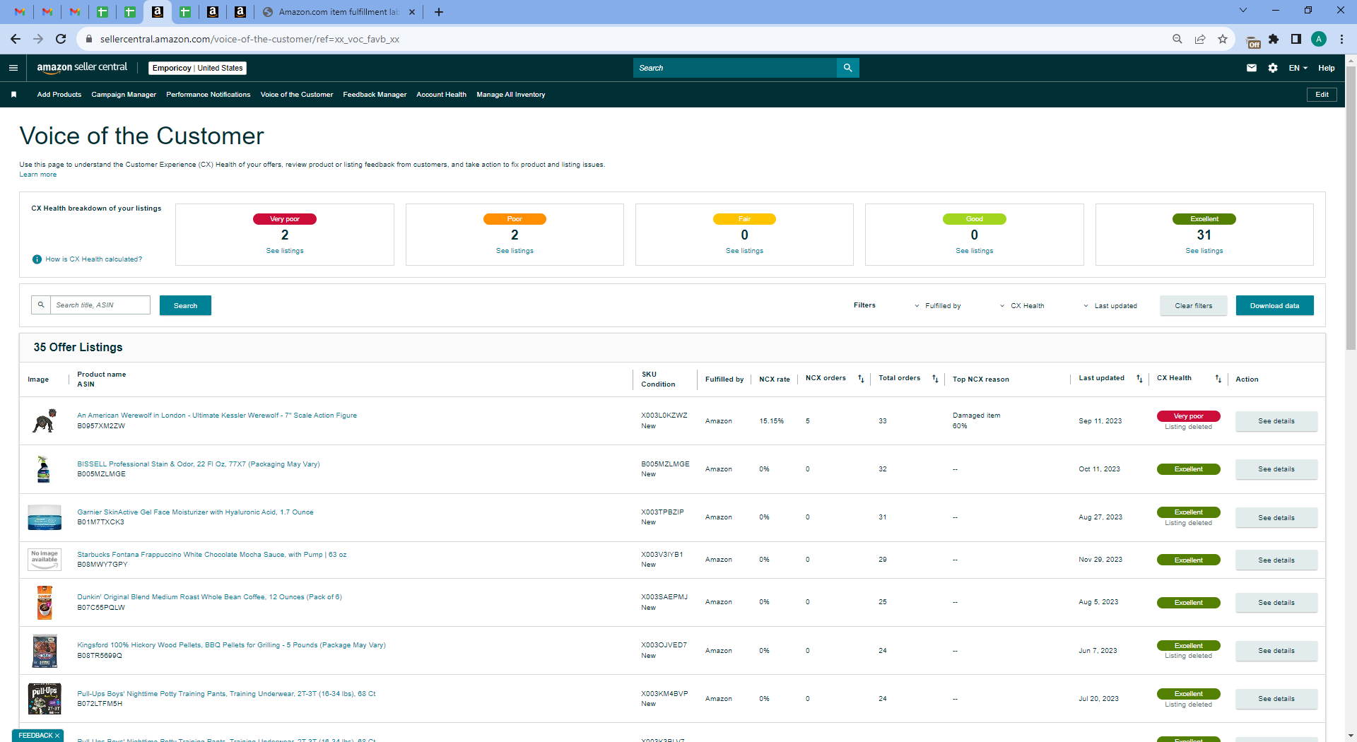The image size is (1357, 742).
Task: Go back to the previous page
Action: tap(16, 39)
